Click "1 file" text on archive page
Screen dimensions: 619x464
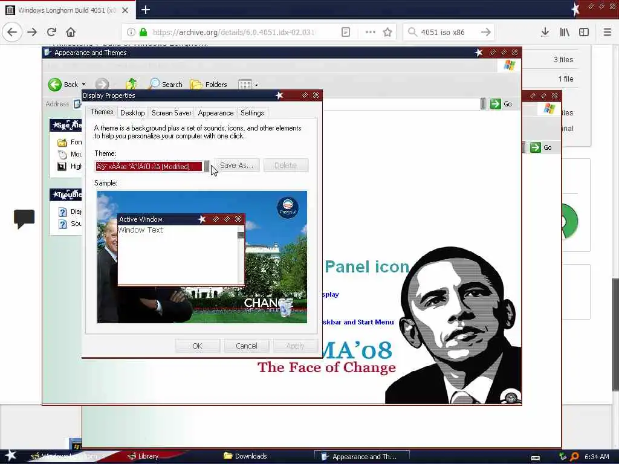(x=566, y=79)
